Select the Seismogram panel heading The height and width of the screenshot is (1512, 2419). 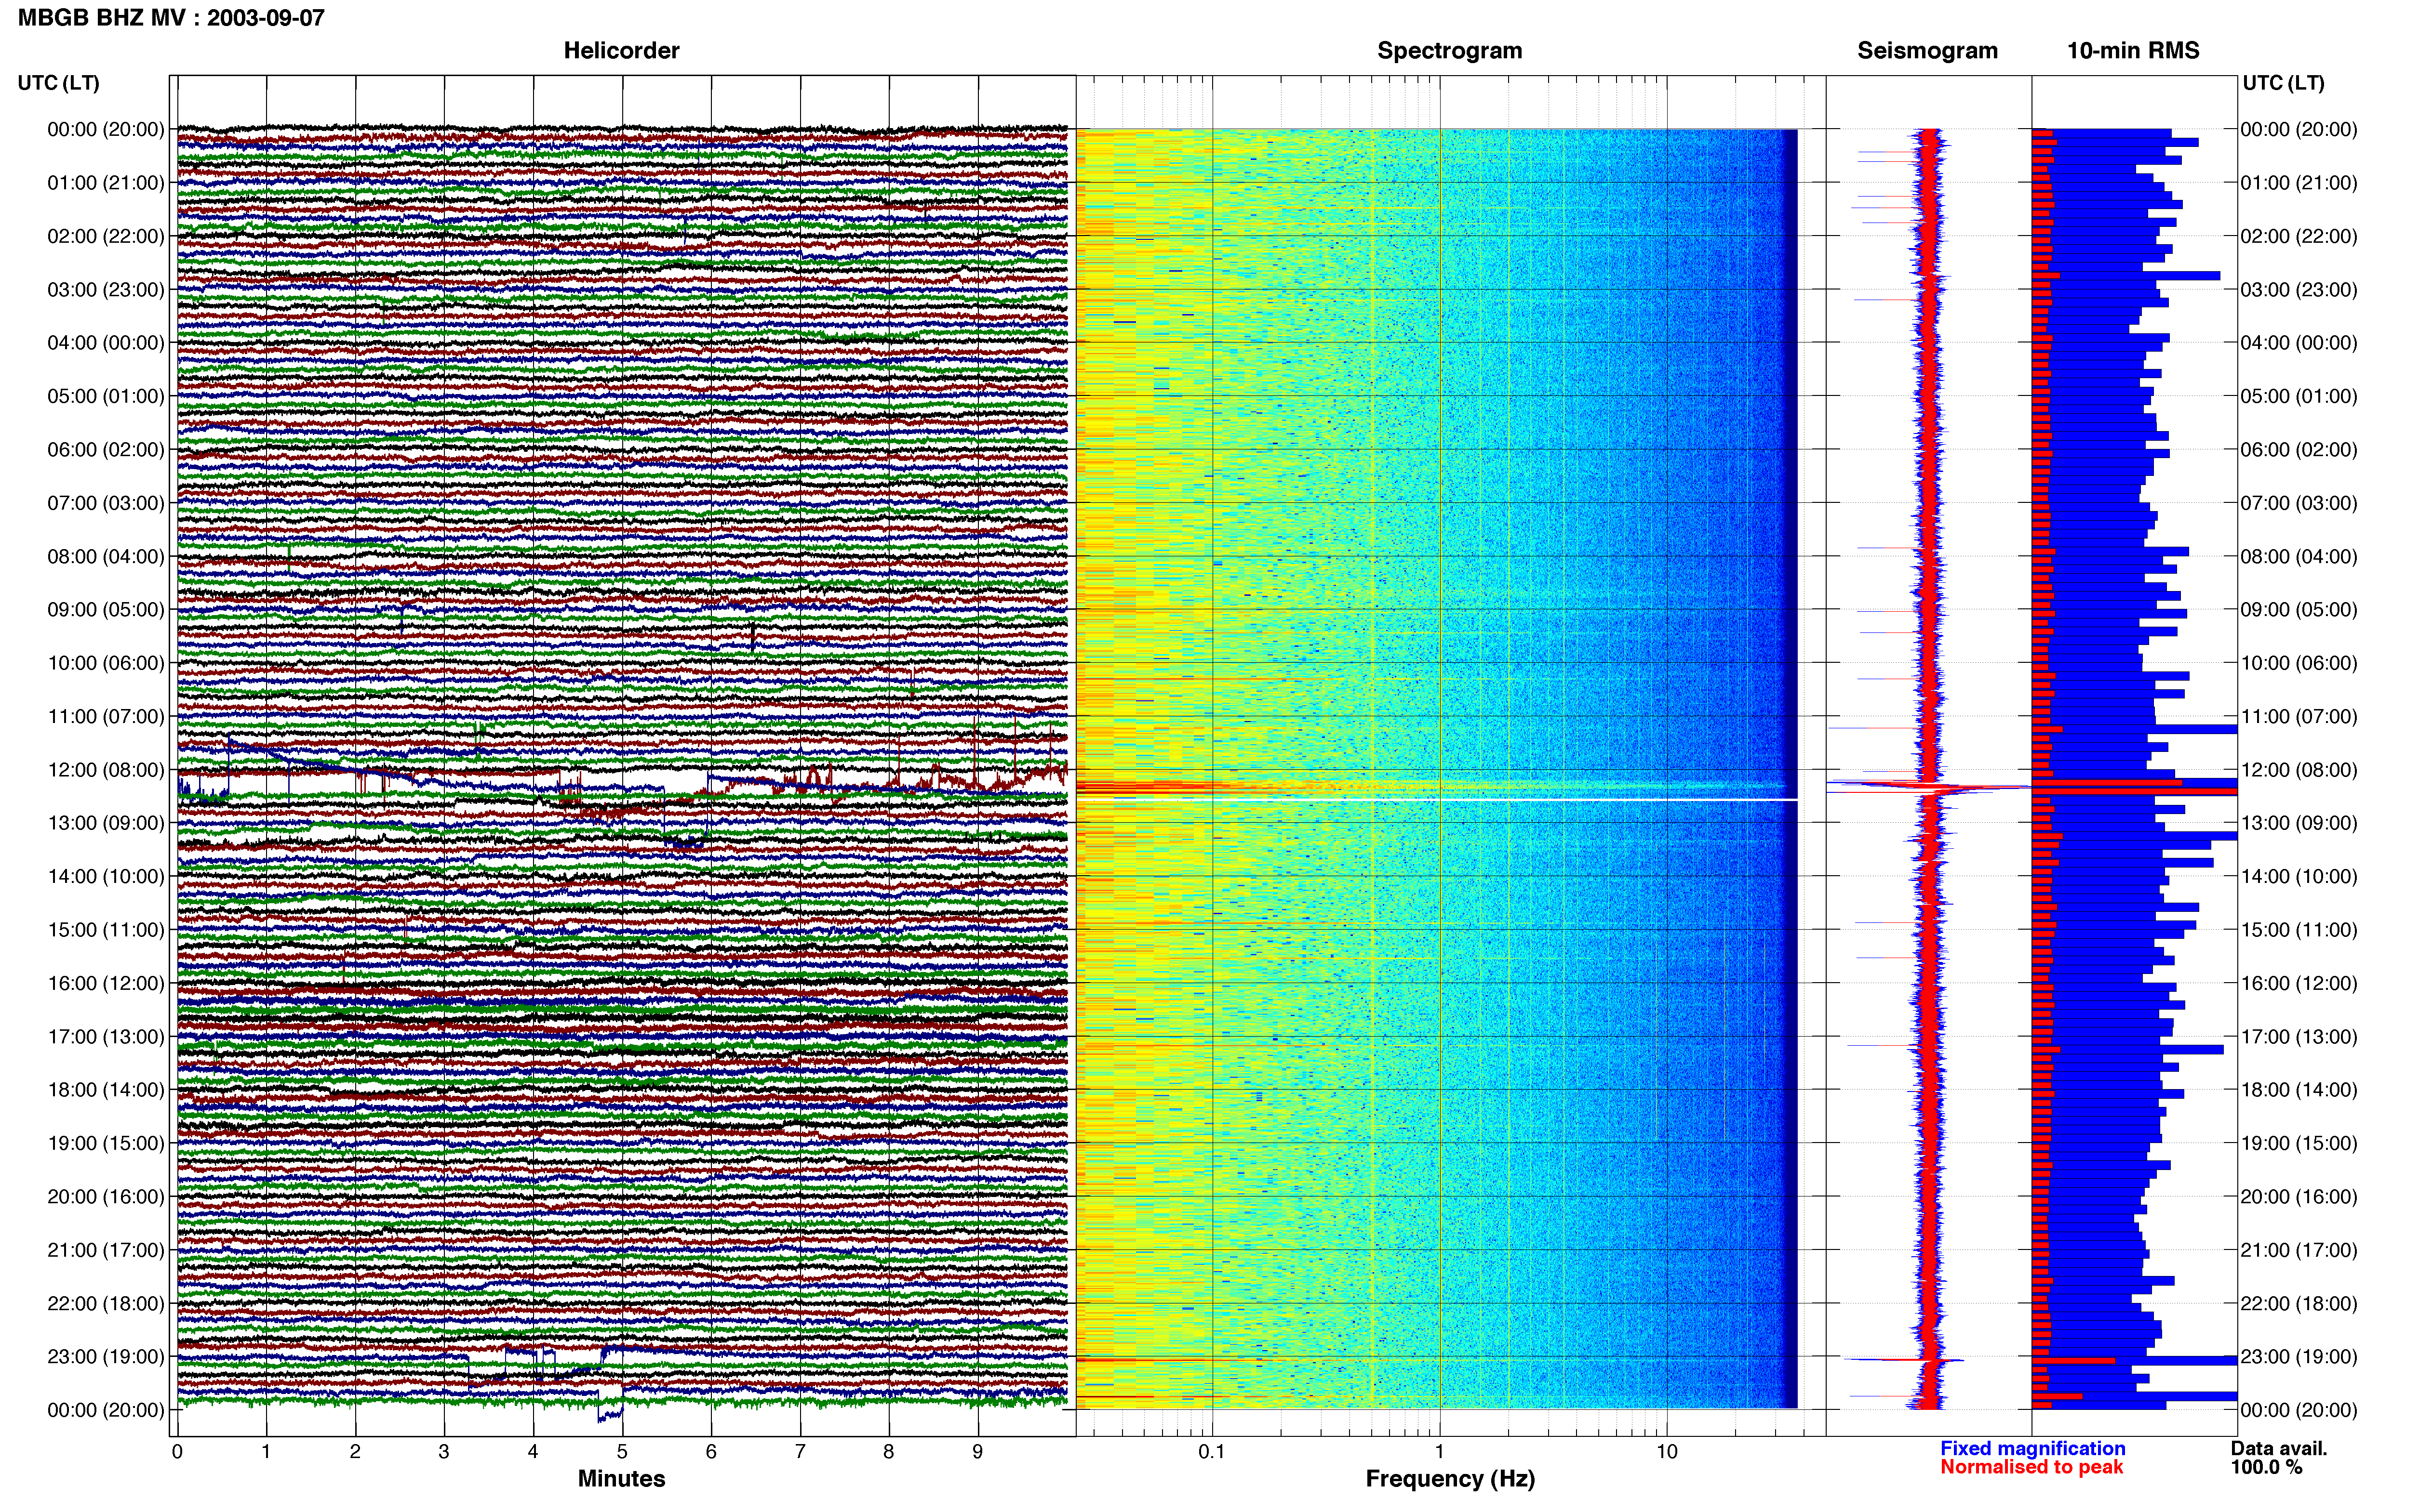(1927, 51)
